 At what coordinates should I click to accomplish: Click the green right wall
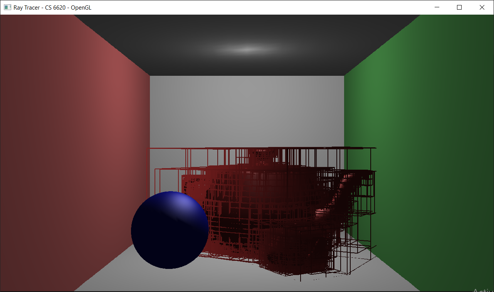coord(424,115)
